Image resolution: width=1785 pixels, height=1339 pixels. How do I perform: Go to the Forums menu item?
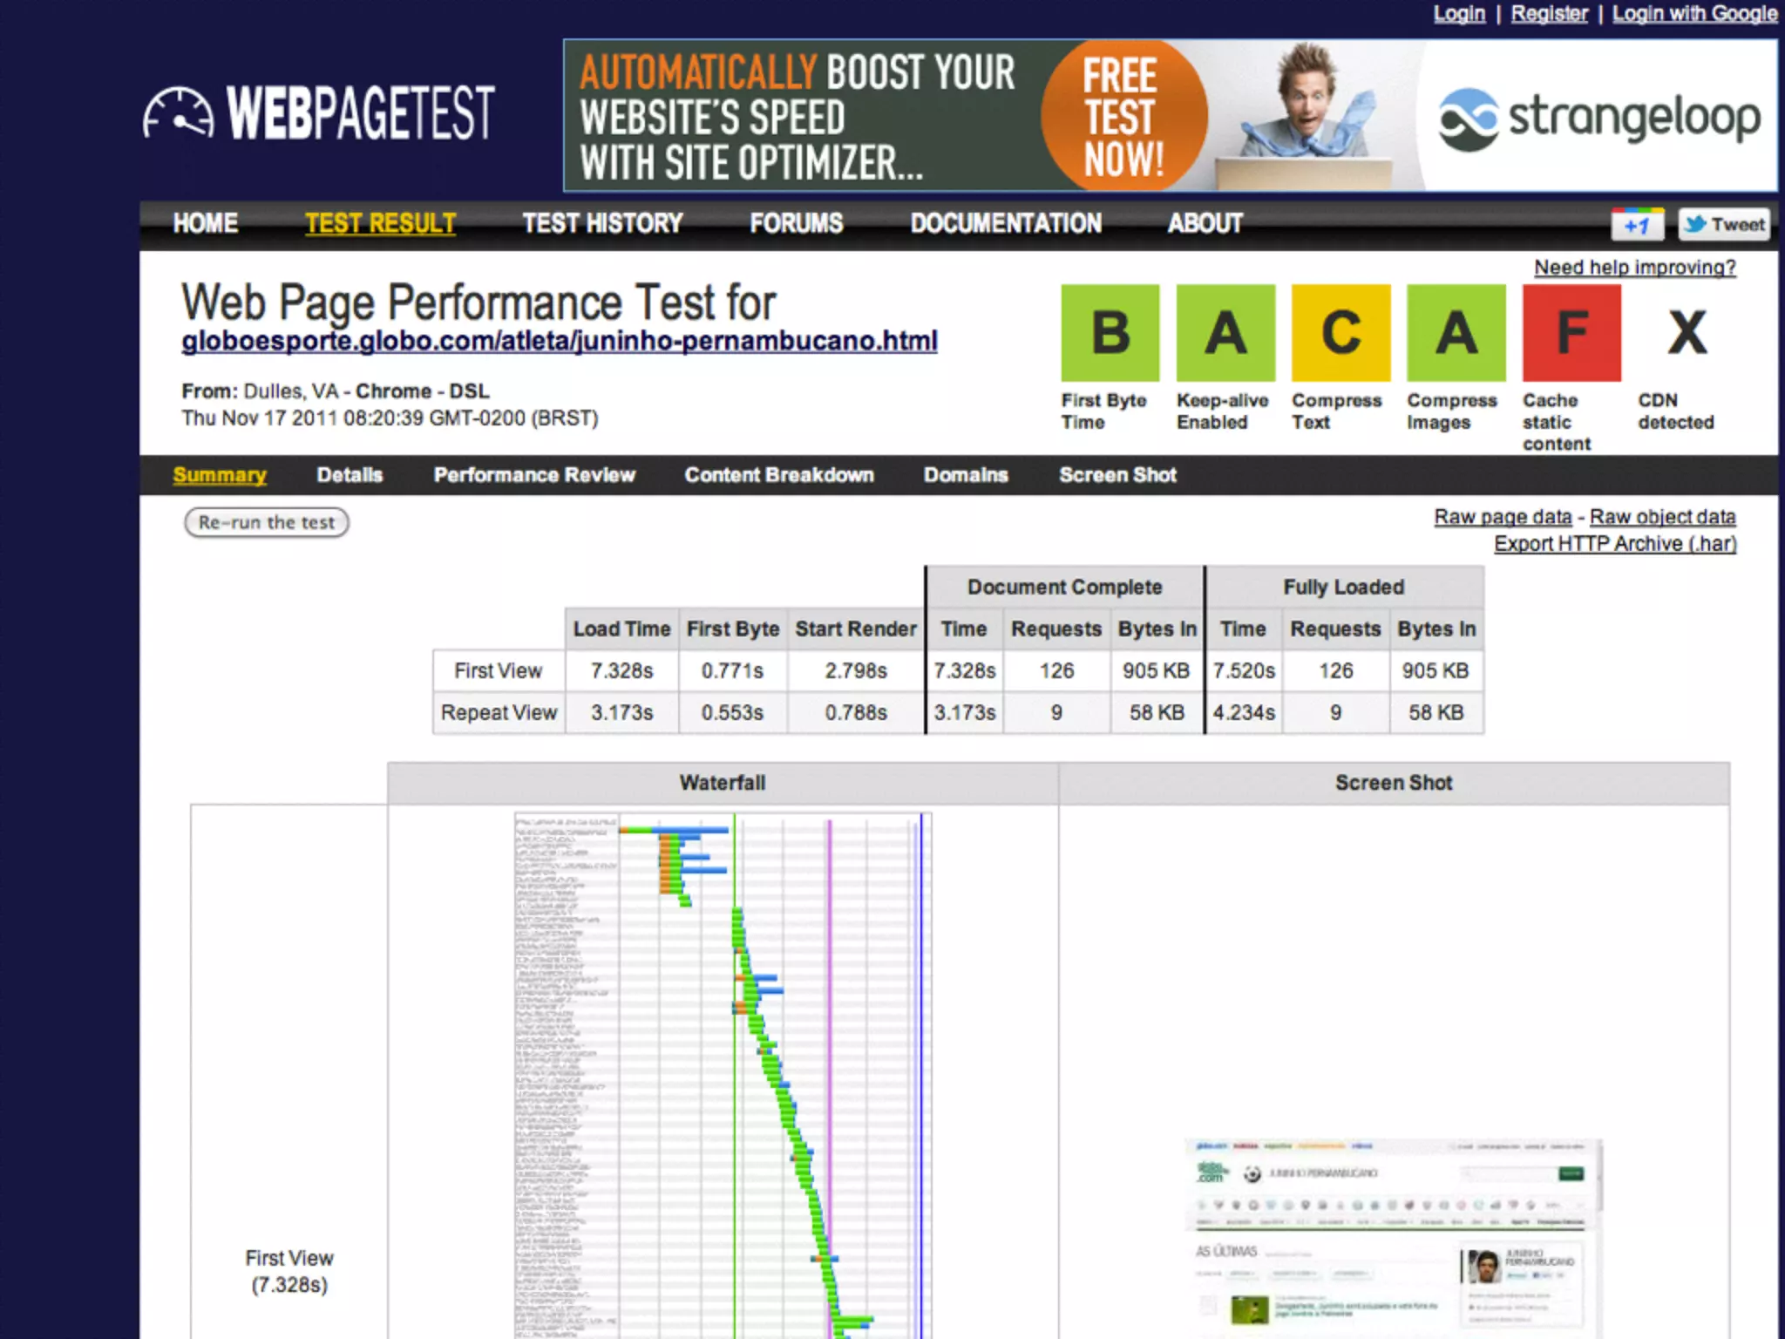(796, 224)
